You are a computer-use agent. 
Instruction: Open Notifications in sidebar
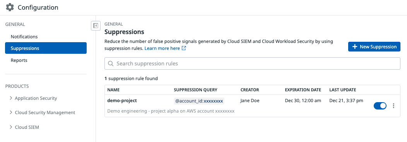(x=24, y=37)
